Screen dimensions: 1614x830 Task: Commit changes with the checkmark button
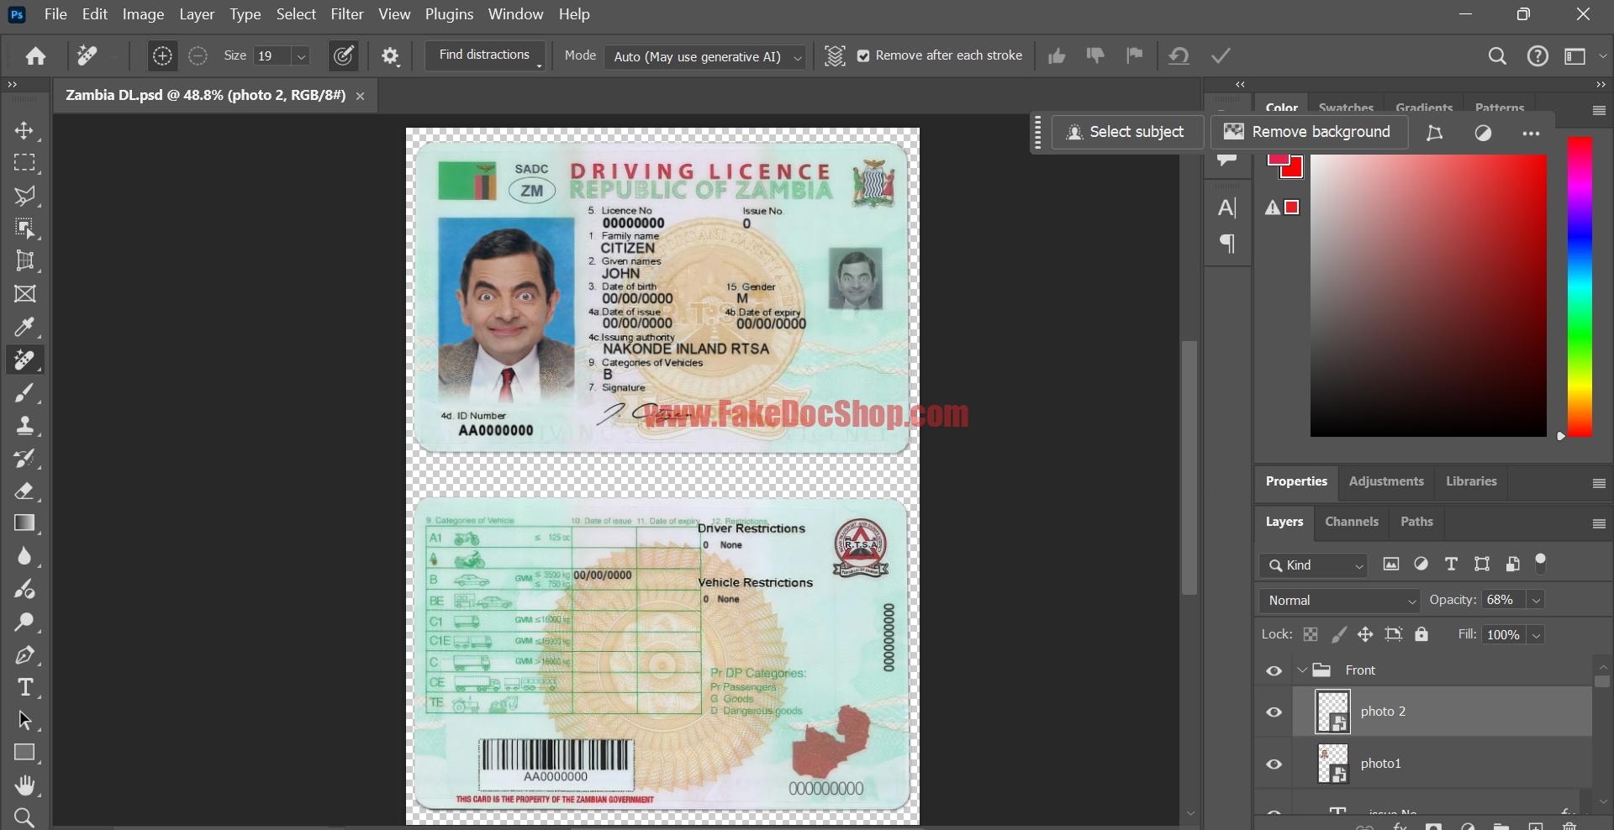tap(1221, 56)
